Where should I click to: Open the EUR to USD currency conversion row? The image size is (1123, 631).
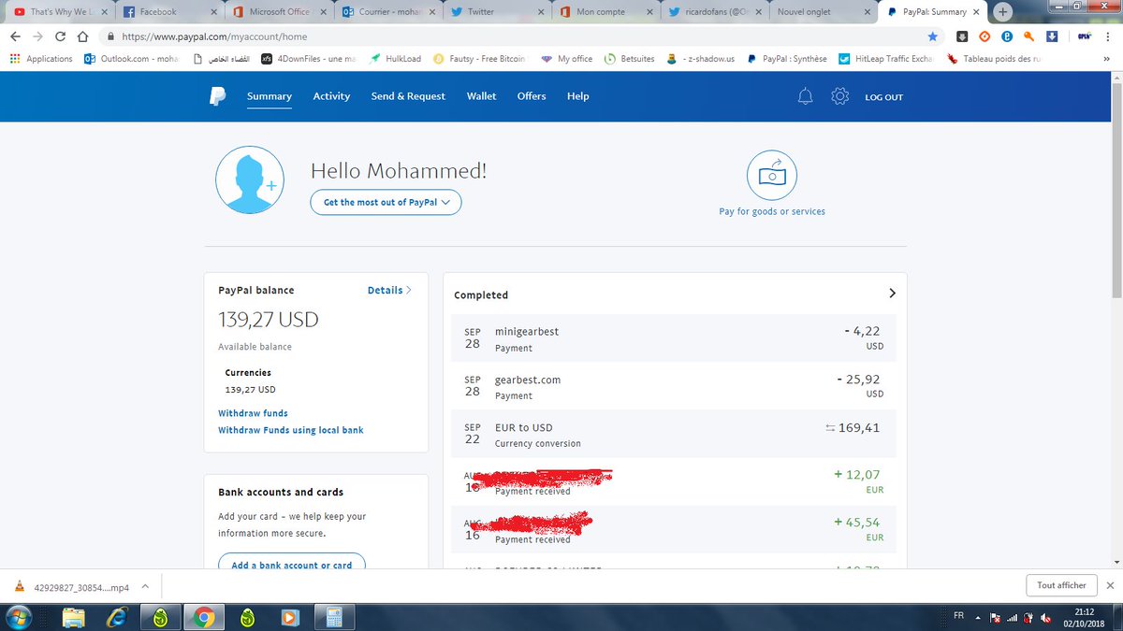click(x=675, y=434)
